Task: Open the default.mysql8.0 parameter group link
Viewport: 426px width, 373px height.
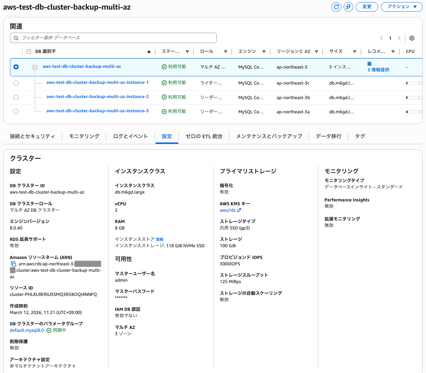Action: pyautogui.click(x=27, y=330)
